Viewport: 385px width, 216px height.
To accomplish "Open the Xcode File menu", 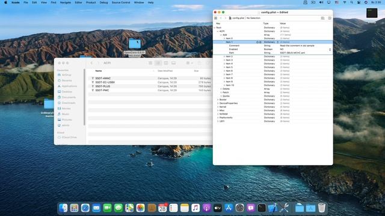I will point(25,2).
